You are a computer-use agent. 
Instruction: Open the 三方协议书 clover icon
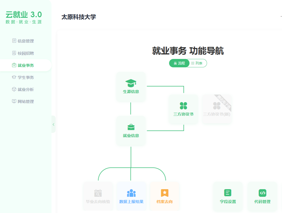[183, 106]
